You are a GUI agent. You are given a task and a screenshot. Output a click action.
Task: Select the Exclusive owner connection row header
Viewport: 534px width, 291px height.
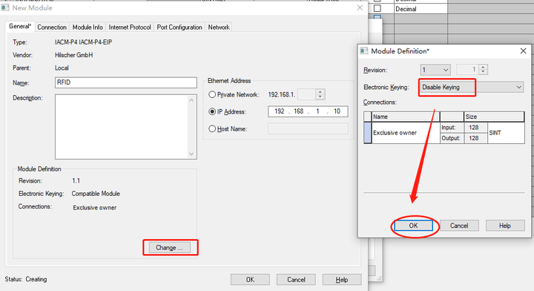pyautogui.click(x=367, y=133)
